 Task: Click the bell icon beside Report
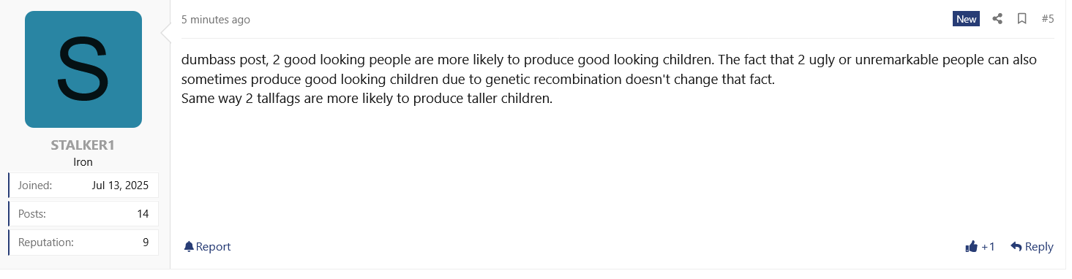click(189, 247)
